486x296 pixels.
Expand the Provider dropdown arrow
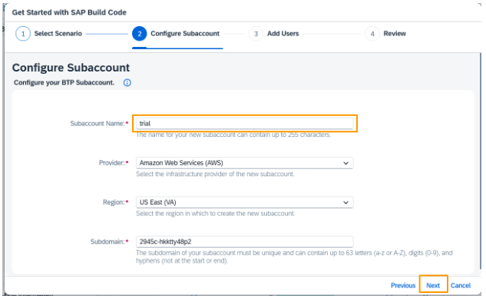pos(346,163)
